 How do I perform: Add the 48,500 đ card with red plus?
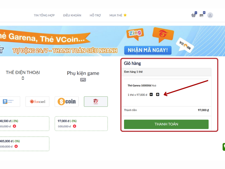(15, 126)
